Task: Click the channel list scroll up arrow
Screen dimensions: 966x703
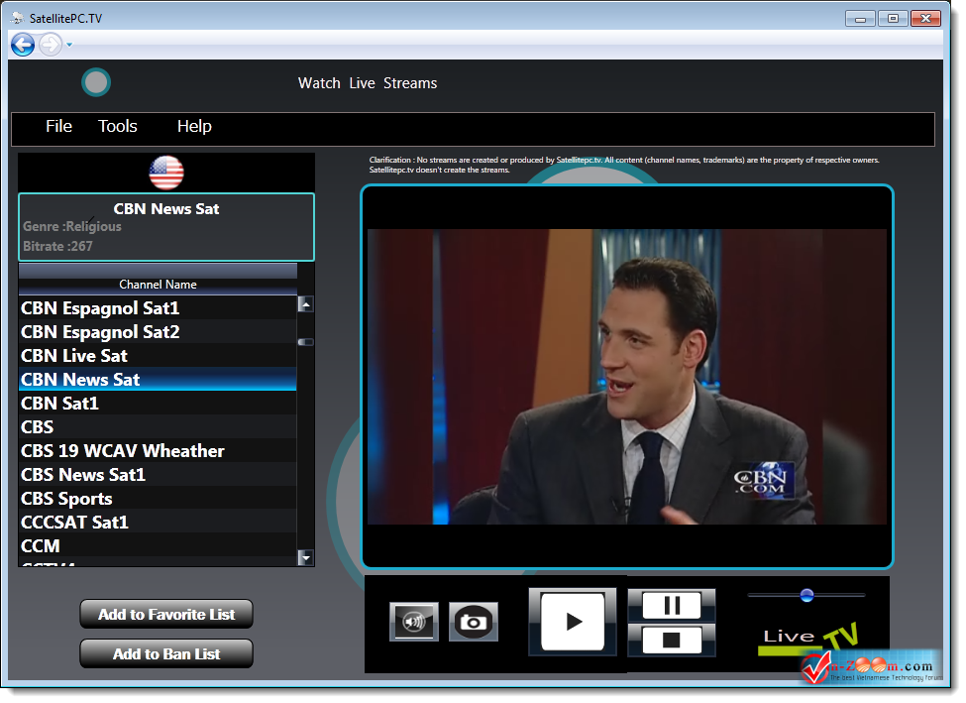Action: point(305,304)
